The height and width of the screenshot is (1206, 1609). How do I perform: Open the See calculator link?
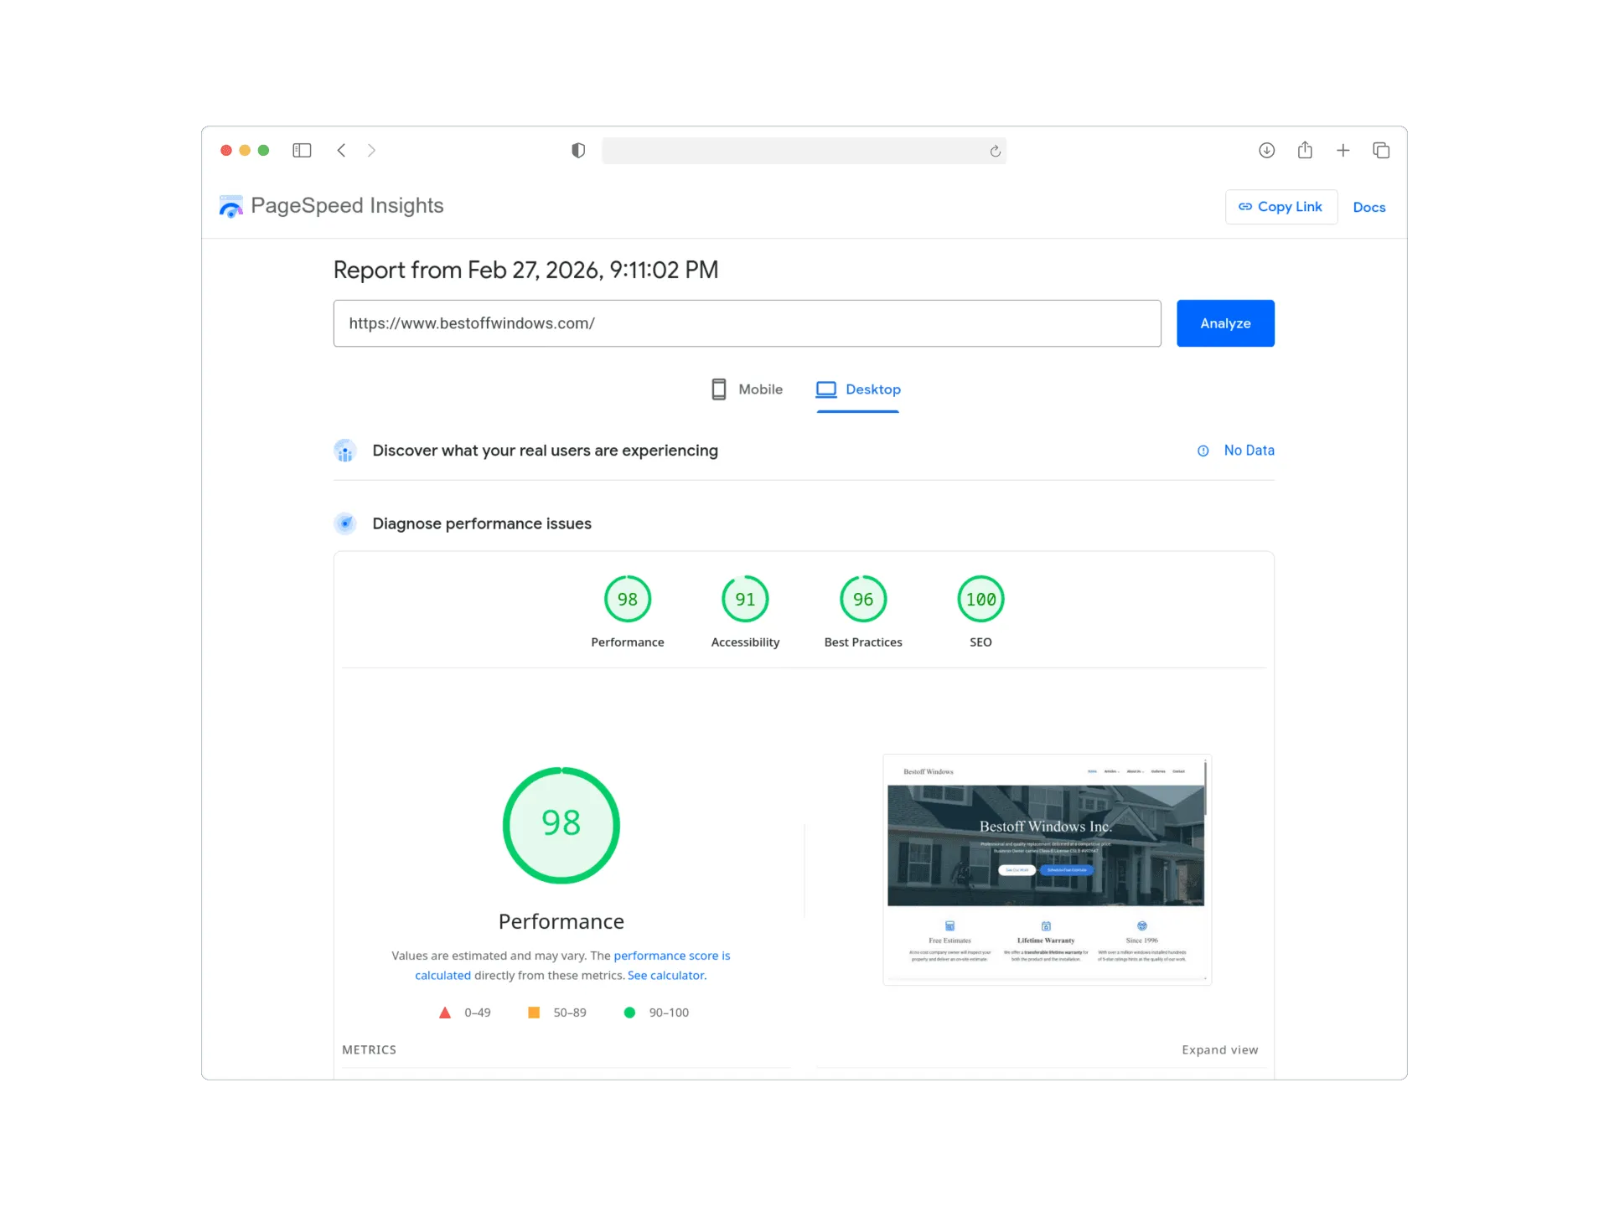(666, 976)
